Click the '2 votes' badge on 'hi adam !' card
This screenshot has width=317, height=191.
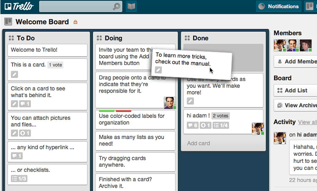click(x=220, y=116)
